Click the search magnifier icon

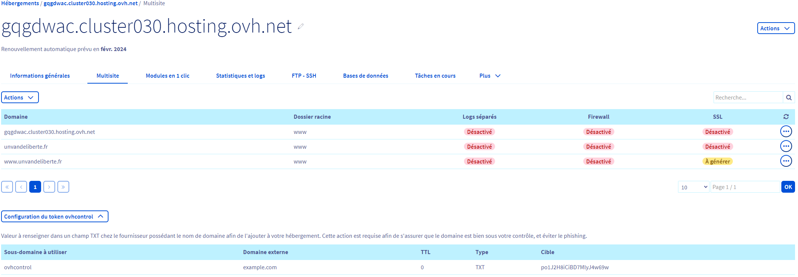789,98
